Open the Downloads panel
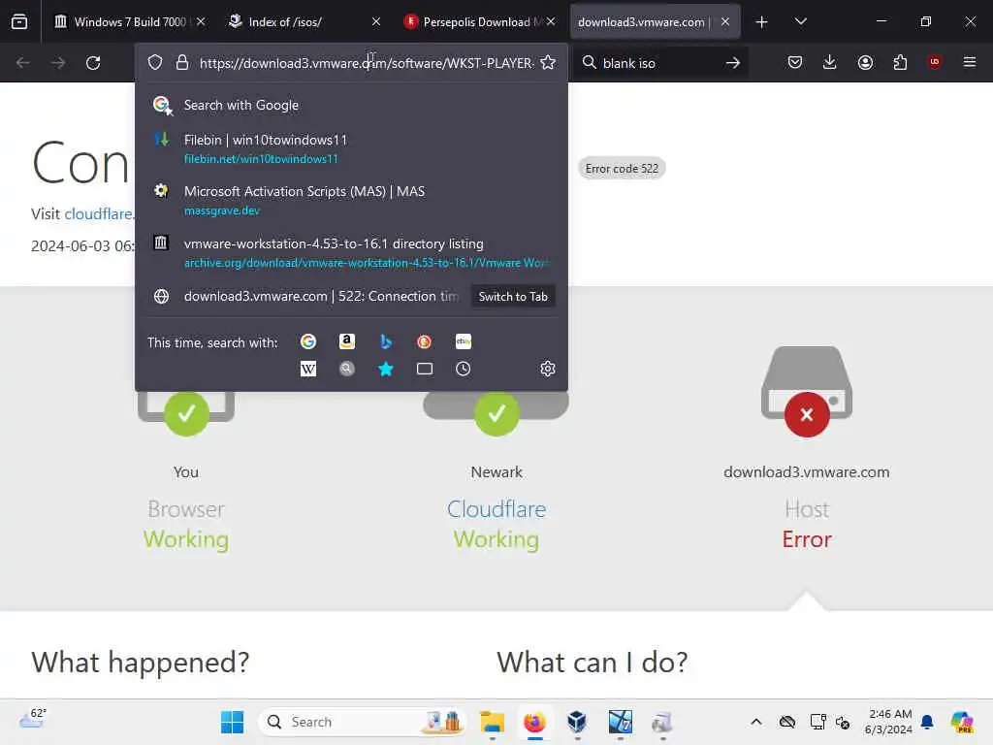The image size is (993, 745). tap(830, 62)
